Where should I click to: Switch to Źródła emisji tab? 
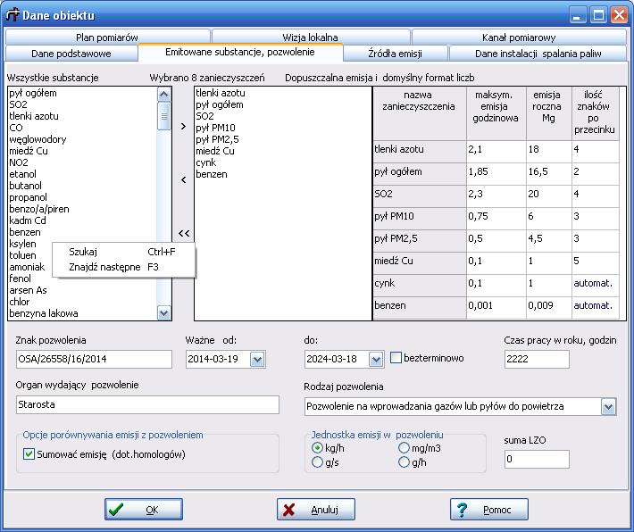395,54
